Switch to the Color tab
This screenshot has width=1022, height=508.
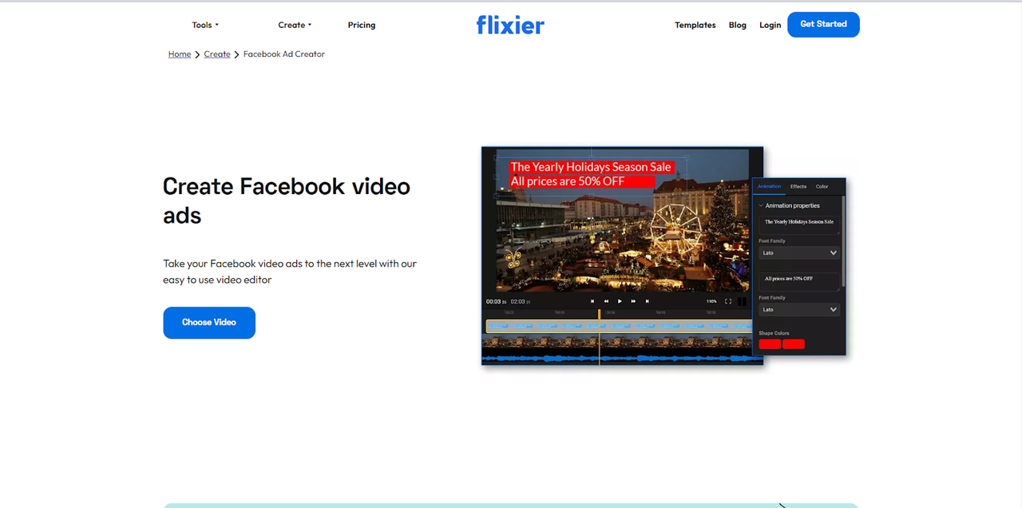[822, 186]
